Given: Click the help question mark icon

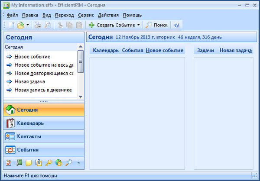Looking at the screenshot, I should [x=177, y=25].
